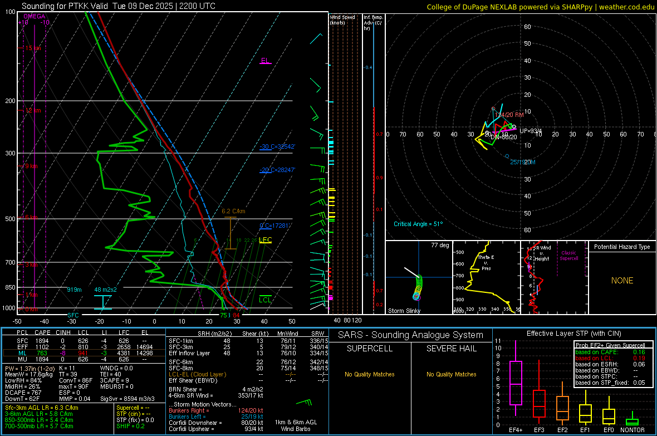Open the weather.cod.edu NEXLAB credit text
The height and width of the screenshot is (436, 657).
click(540, 7)
